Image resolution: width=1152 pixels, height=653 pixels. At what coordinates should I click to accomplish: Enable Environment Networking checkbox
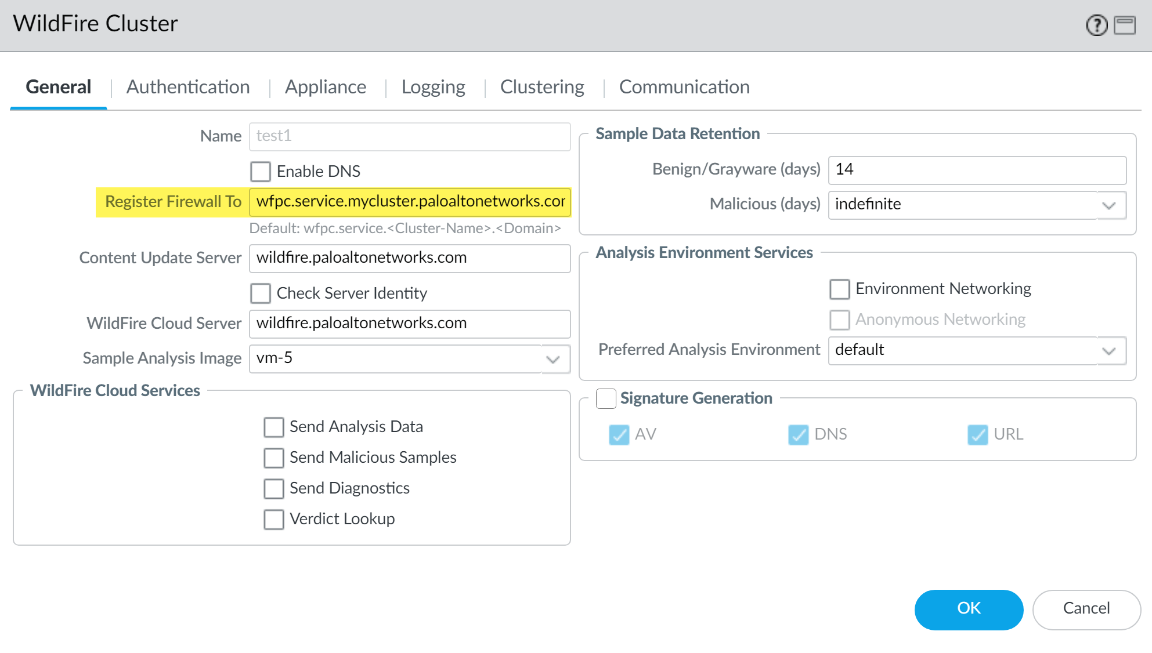coord(839,289)
